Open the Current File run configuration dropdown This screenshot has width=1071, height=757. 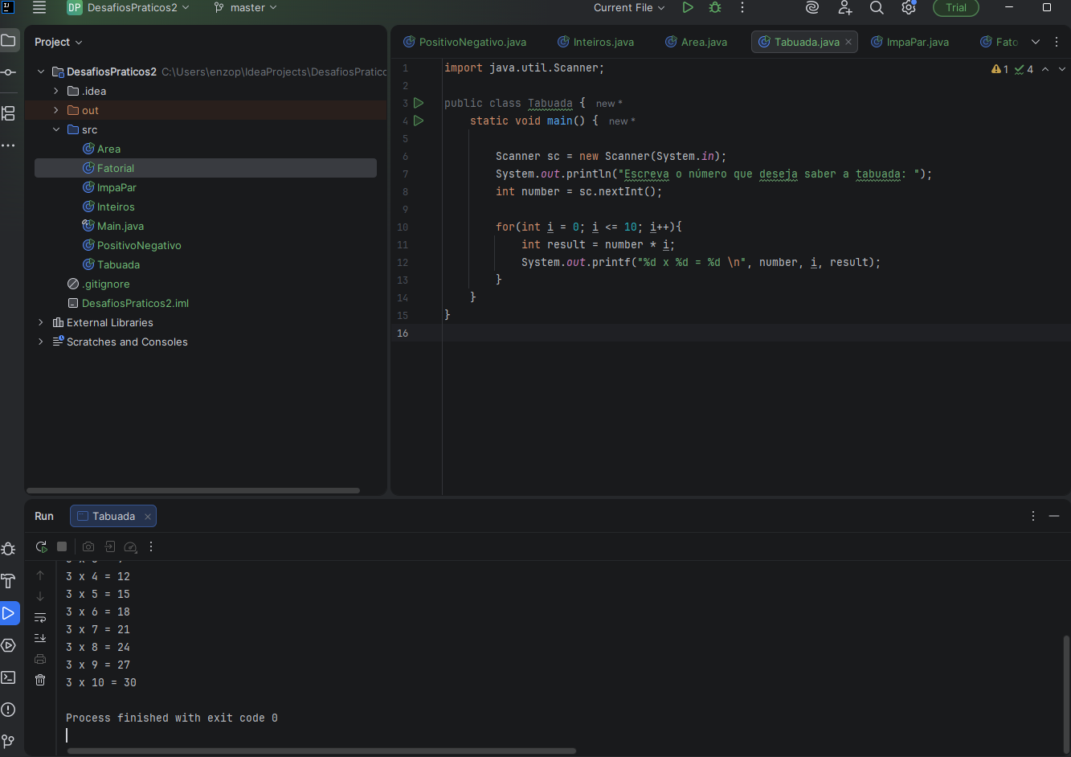(x=629, y=8)
